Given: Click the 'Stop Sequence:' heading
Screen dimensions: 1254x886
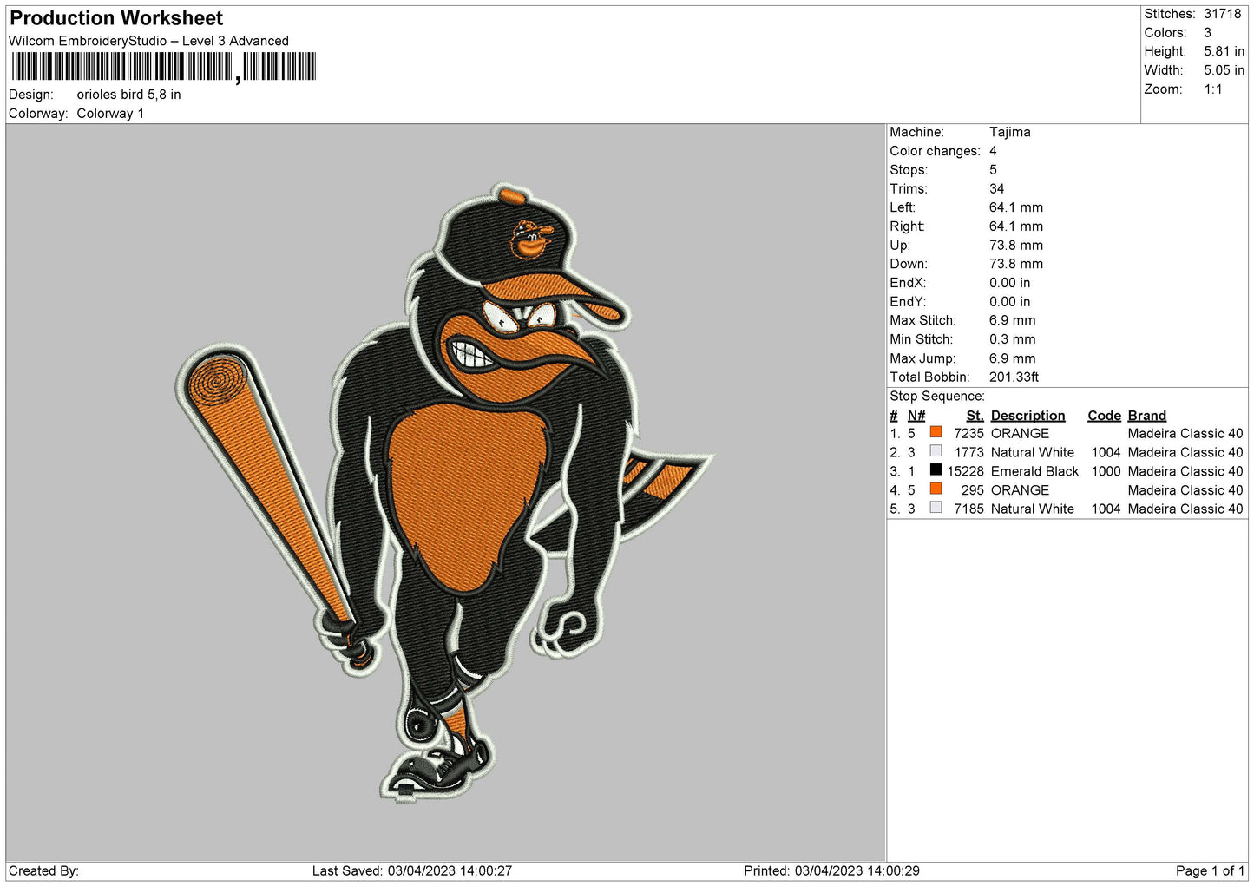Looking at the screenshot, I should click(936, 397).
